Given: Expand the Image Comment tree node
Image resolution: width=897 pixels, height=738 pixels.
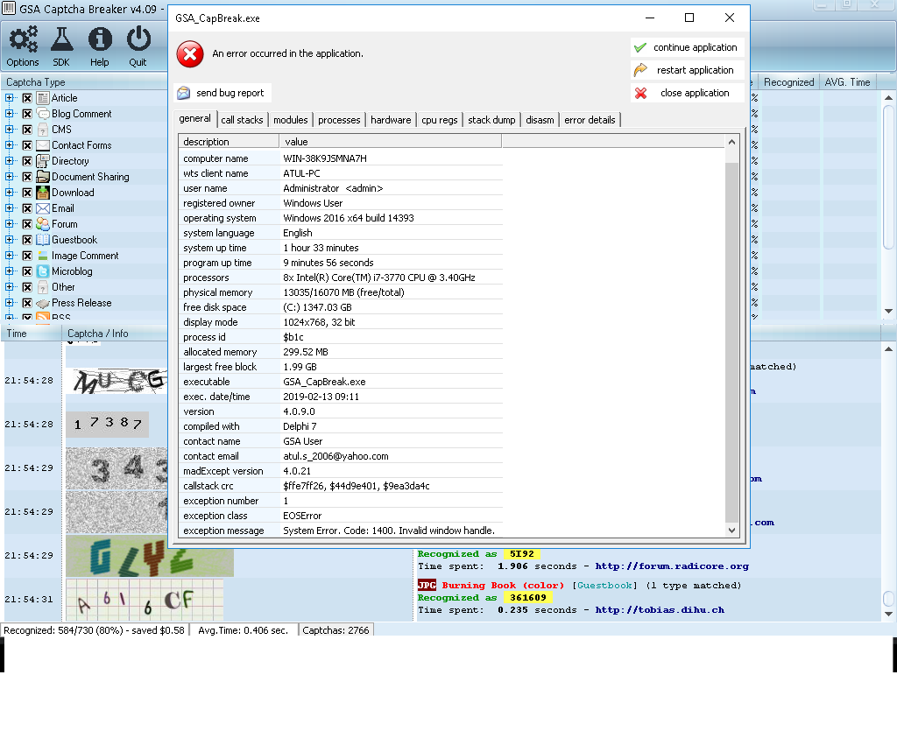Looking at the screenshot, I should coord(9,256).
